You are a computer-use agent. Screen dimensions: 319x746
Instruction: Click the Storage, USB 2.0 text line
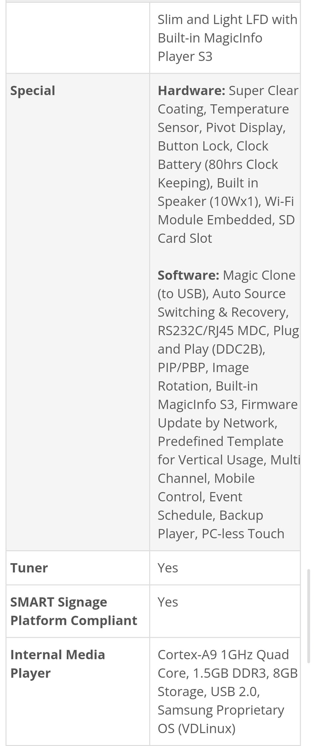[209, 691]
